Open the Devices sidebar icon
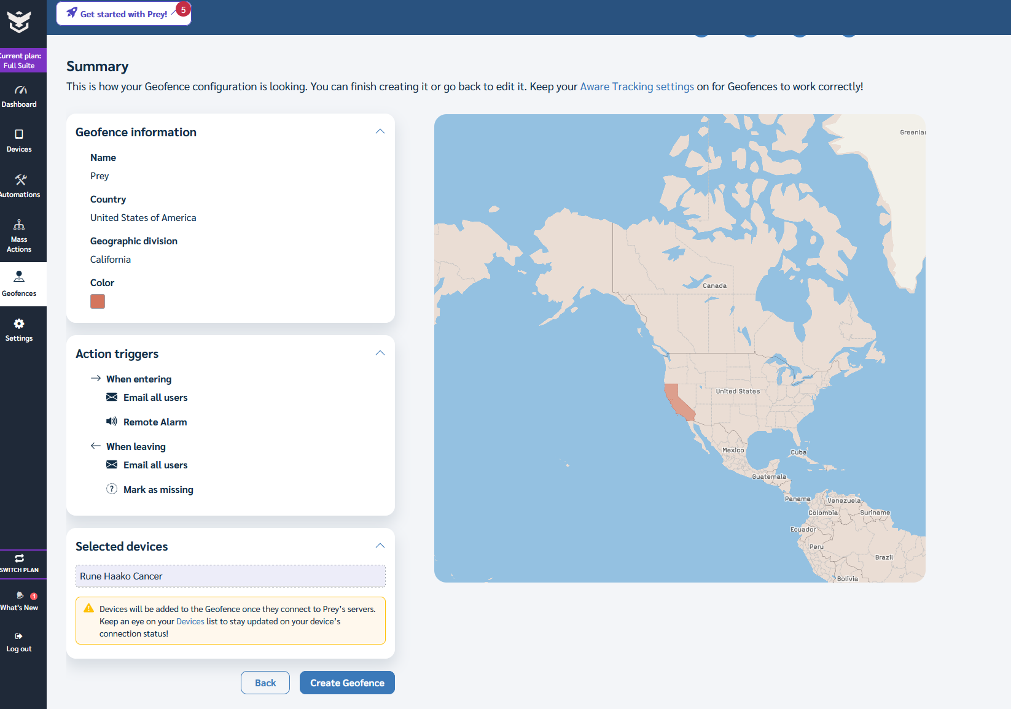1011x709 pixels. (x=19, y=134)
